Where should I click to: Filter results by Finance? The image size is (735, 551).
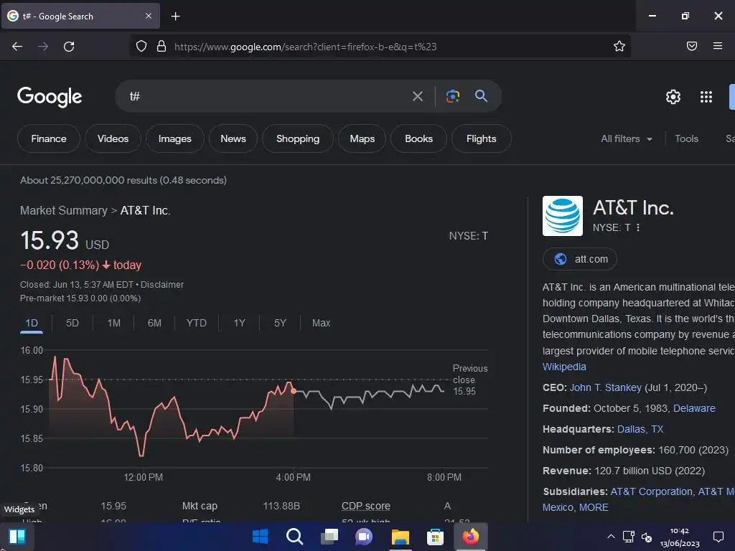[x=49, y=138]
